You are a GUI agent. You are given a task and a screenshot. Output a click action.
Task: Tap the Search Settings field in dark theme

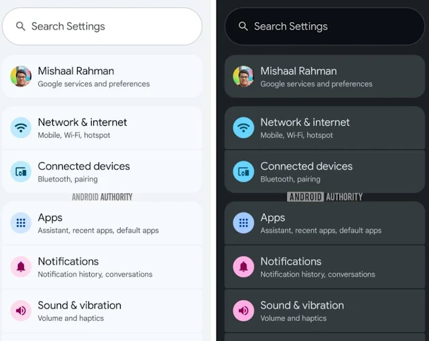click(324, 26)
